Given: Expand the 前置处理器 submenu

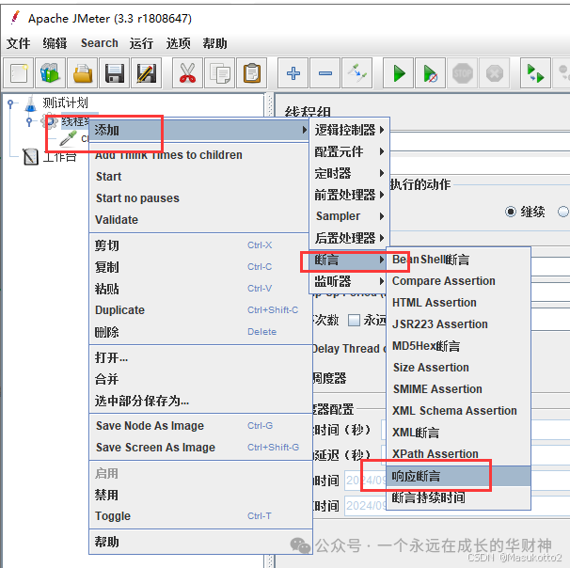Looking at the screenshot, I should [x=349, y=195].
